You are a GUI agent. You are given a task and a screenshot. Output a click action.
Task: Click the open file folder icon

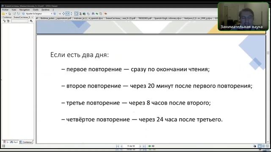3,14
